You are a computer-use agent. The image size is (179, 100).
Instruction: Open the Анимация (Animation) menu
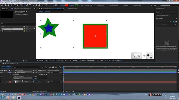coord(35,3)
